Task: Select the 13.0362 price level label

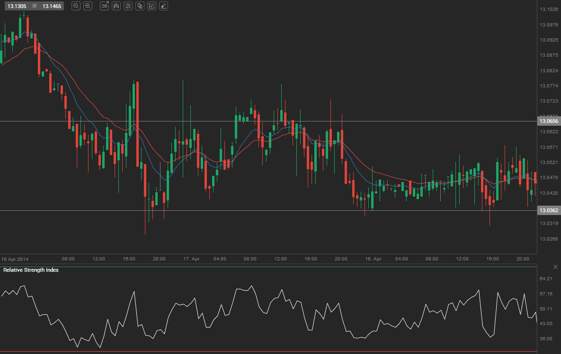Action: (549, 210)
